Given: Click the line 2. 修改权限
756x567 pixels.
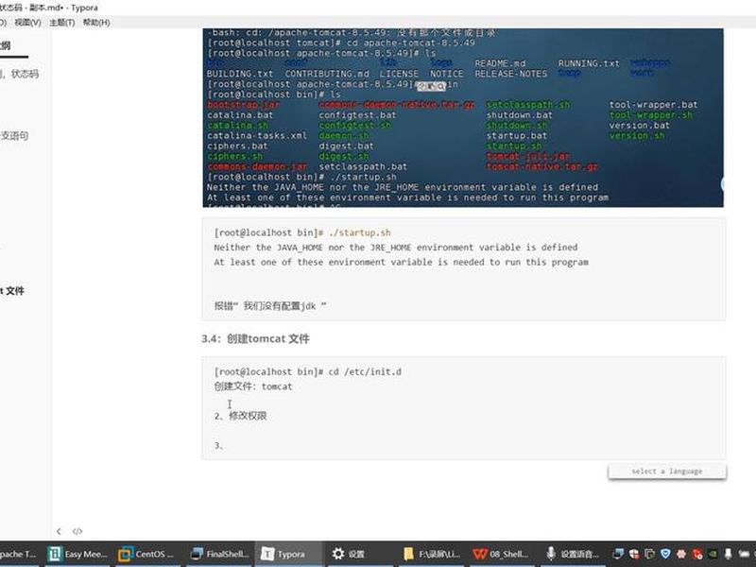Looking at the screenshot, I should [241, 416].
